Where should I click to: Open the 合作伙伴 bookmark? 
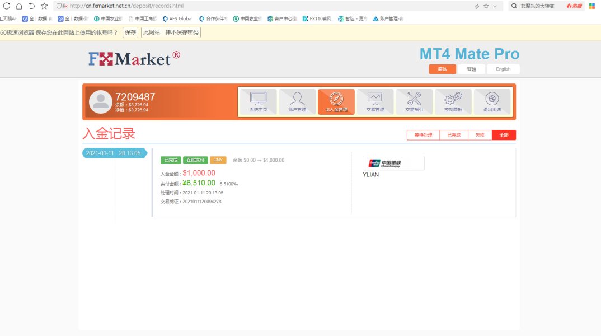point(214,18)
